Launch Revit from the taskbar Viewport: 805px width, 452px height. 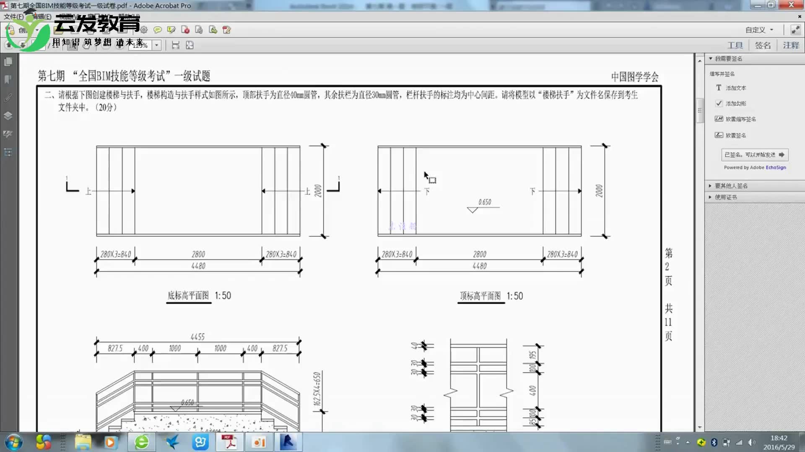[288, 442]
